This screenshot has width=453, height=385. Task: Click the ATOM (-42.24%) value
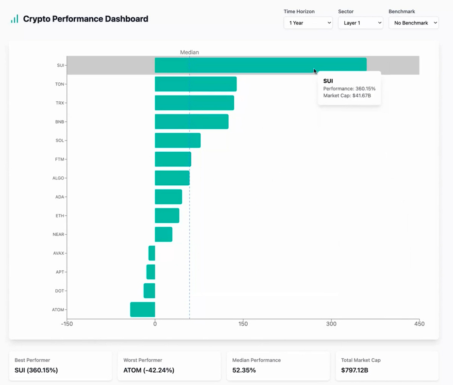tap(149, 370)
